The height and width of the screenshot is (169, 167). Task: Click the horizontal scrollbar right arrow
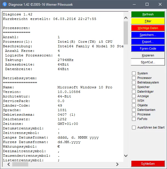coord(117,164)
